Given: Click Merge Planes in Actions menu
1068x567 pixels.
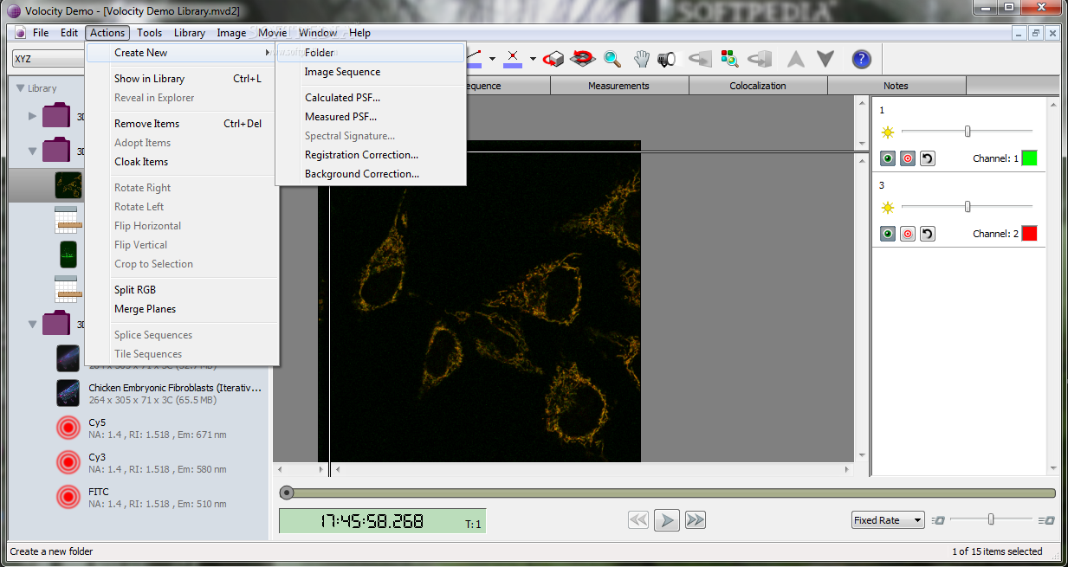Looking at the screenshot, I should tap(183, 309).
